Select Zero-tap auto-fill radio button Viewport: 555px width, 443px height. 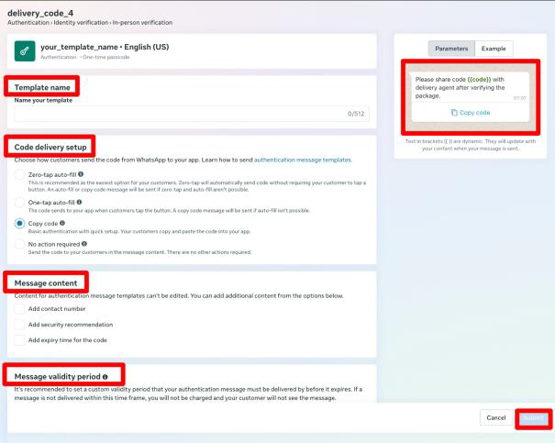(x=19, y=174)
